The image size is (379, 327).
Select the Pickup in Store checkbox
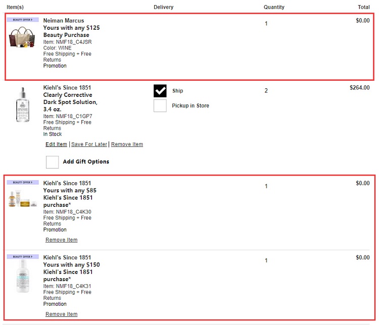160,105
